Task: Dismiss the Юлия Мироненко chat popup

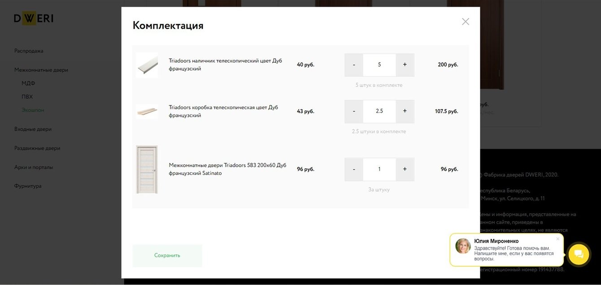Action: coord(557,239)
